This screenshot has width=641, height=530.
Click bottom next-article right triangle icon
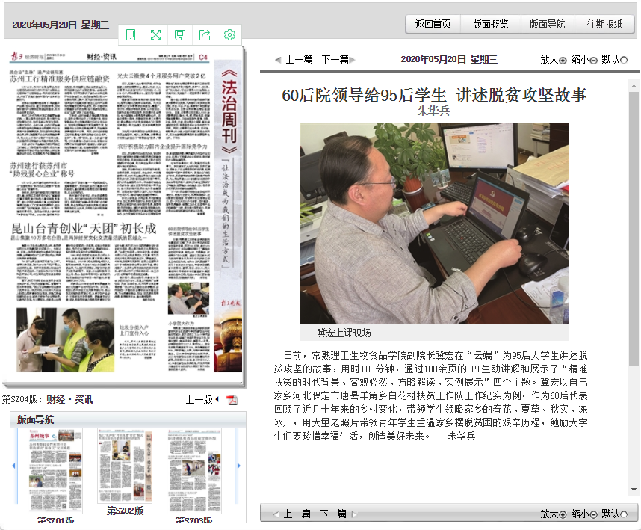pos(354,514)
